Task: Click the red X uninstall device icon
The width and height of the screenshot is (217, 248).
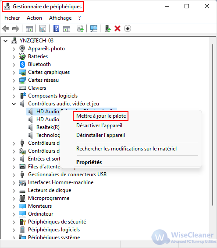Action: (x=117, y=28)
